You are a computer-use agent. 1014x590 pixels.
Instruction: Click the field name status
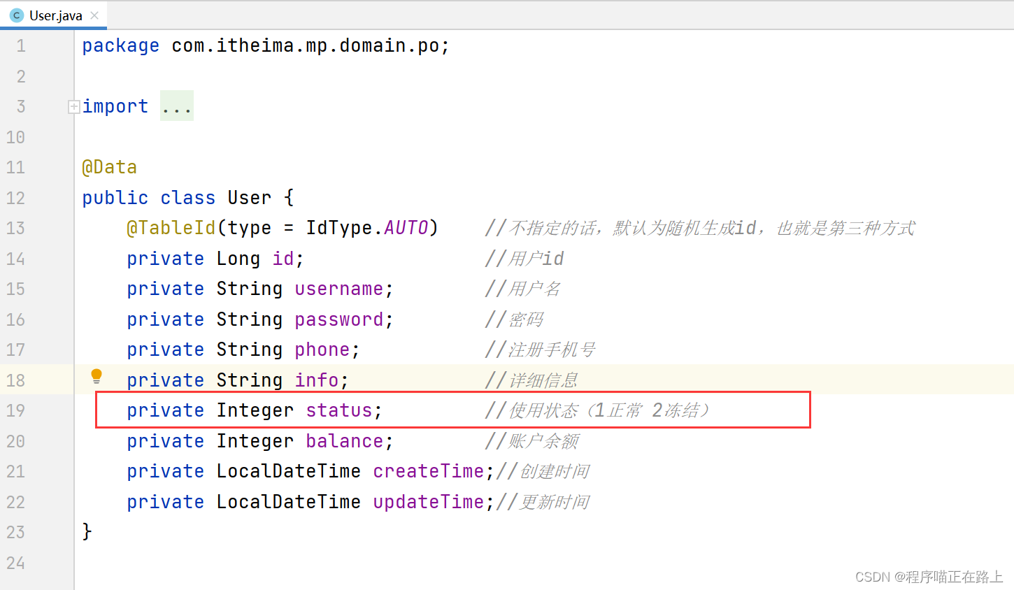(339, 410)
